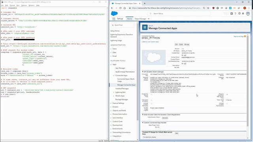Collapse Custom Connected App Handler section
The width and height of the screenshot is (253, 142).
[x=143, y=123]
